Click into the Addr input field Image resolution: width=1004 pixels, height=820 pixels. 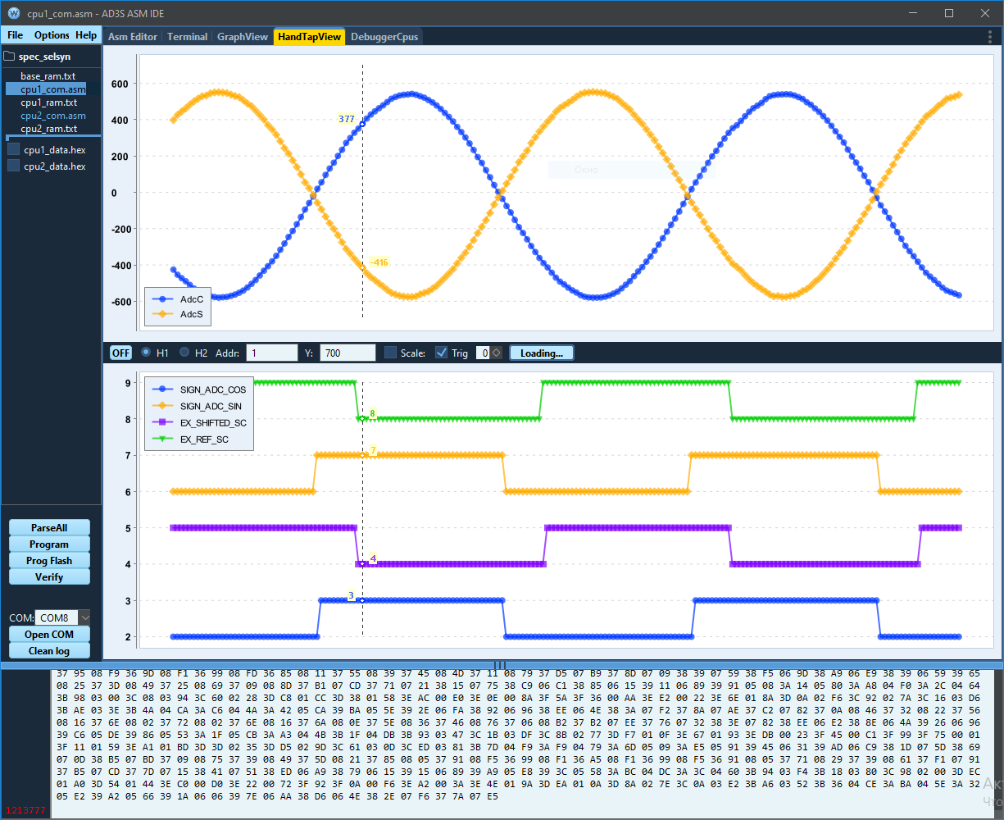tap(272, 353)
